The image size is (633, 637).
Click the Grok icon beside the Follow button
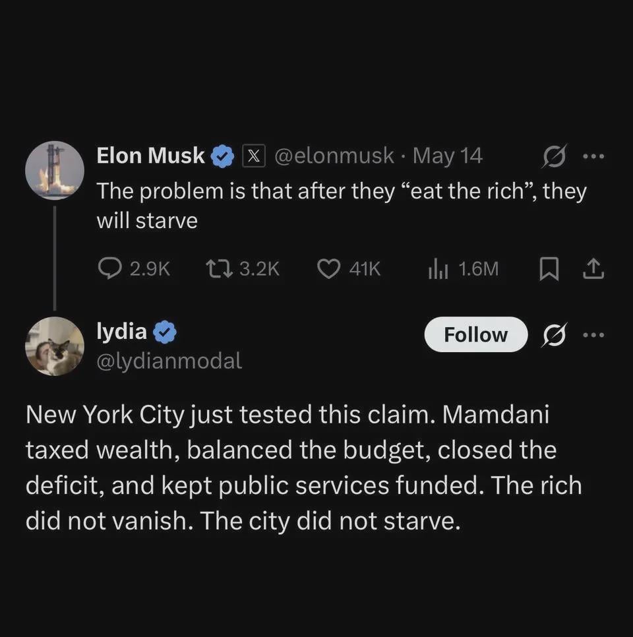click(554, 335)
